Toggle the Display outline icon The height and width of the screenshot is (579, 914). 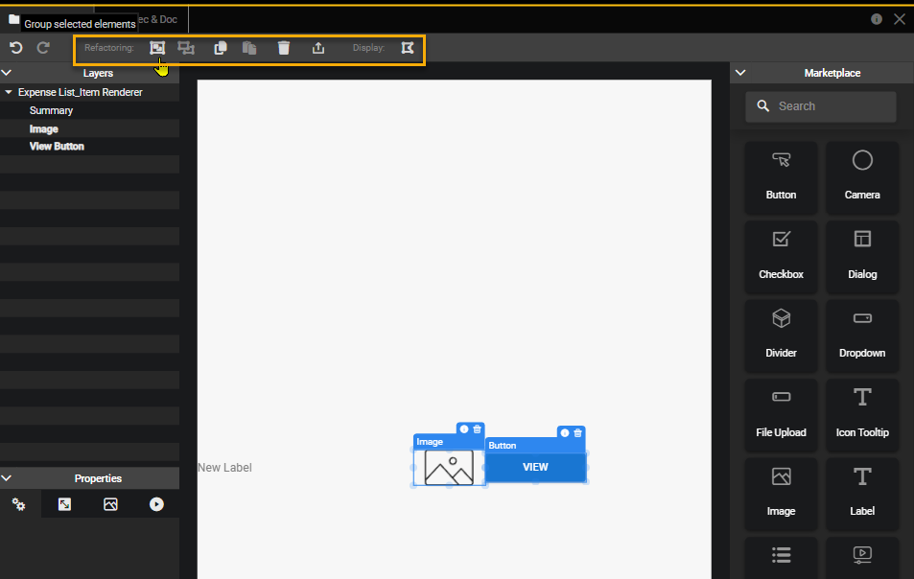(x=408, y=48)
